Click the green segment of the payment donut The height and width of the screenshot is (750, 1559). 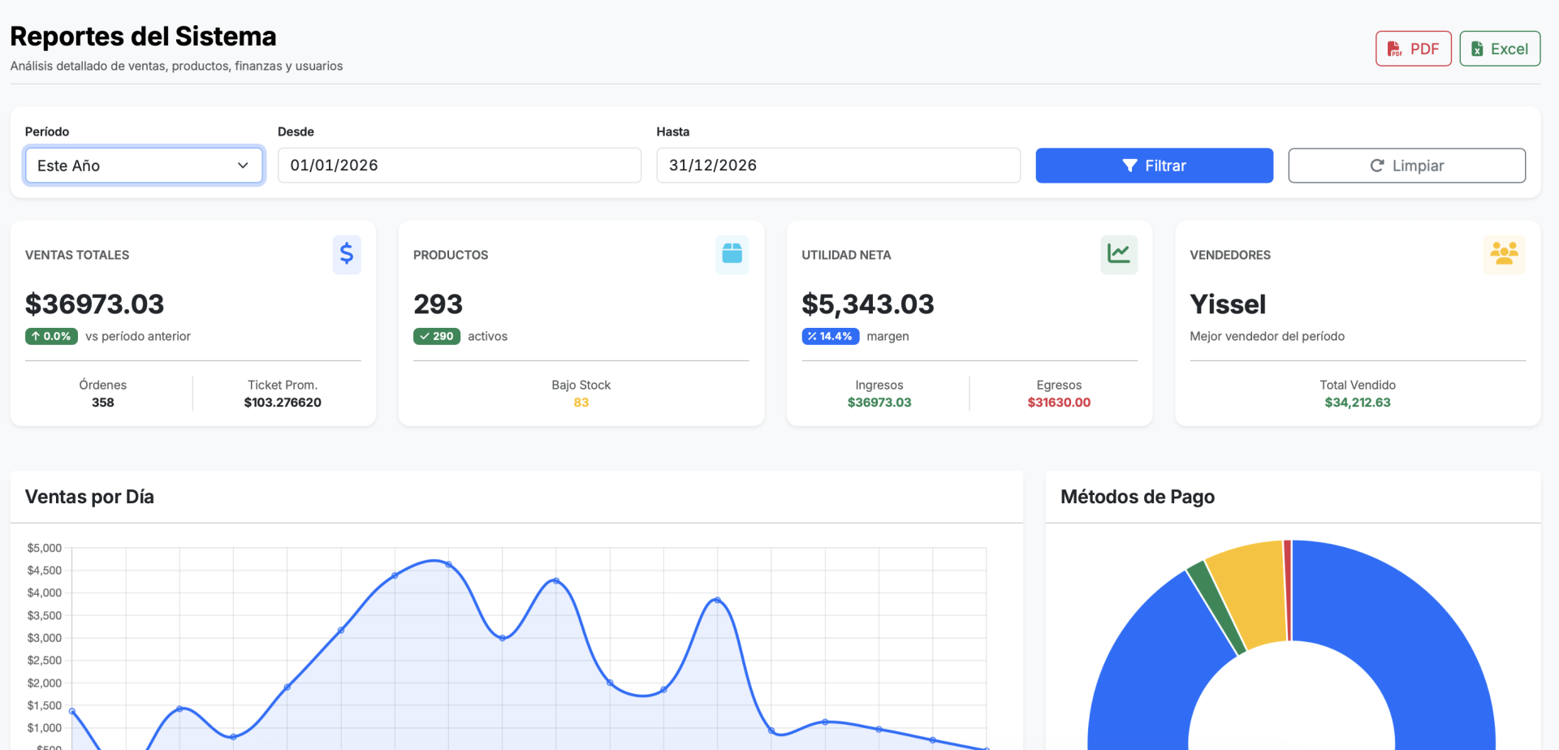pos(1215,605)
